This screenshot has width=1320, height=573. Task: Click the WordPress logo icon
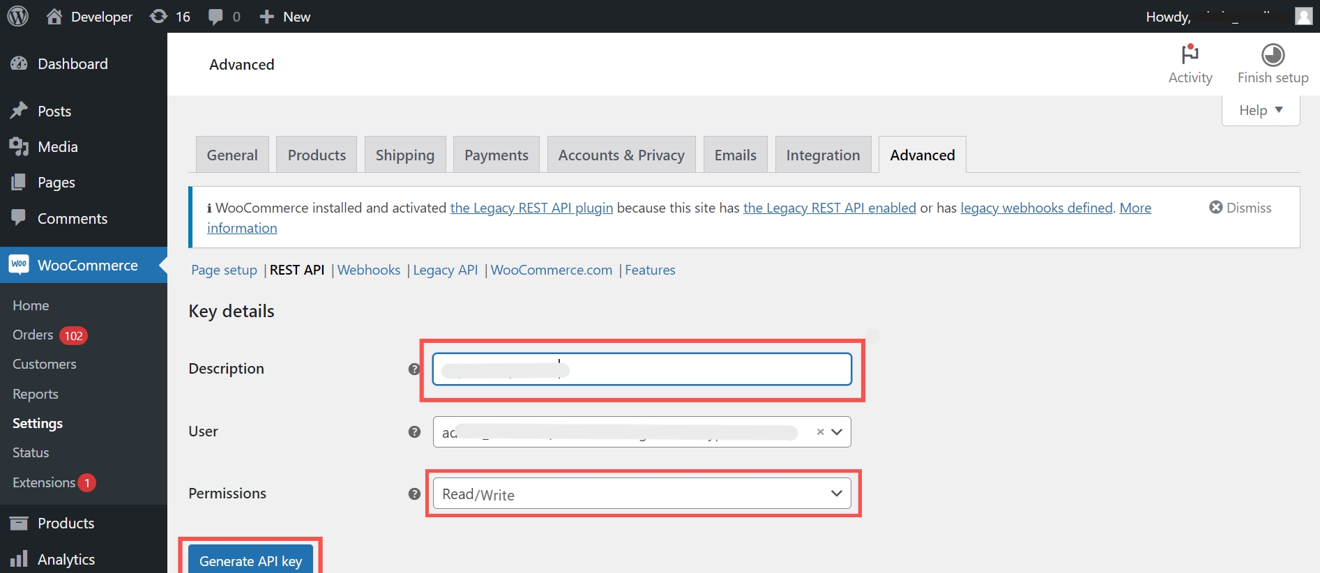click(x=18, y=16)
